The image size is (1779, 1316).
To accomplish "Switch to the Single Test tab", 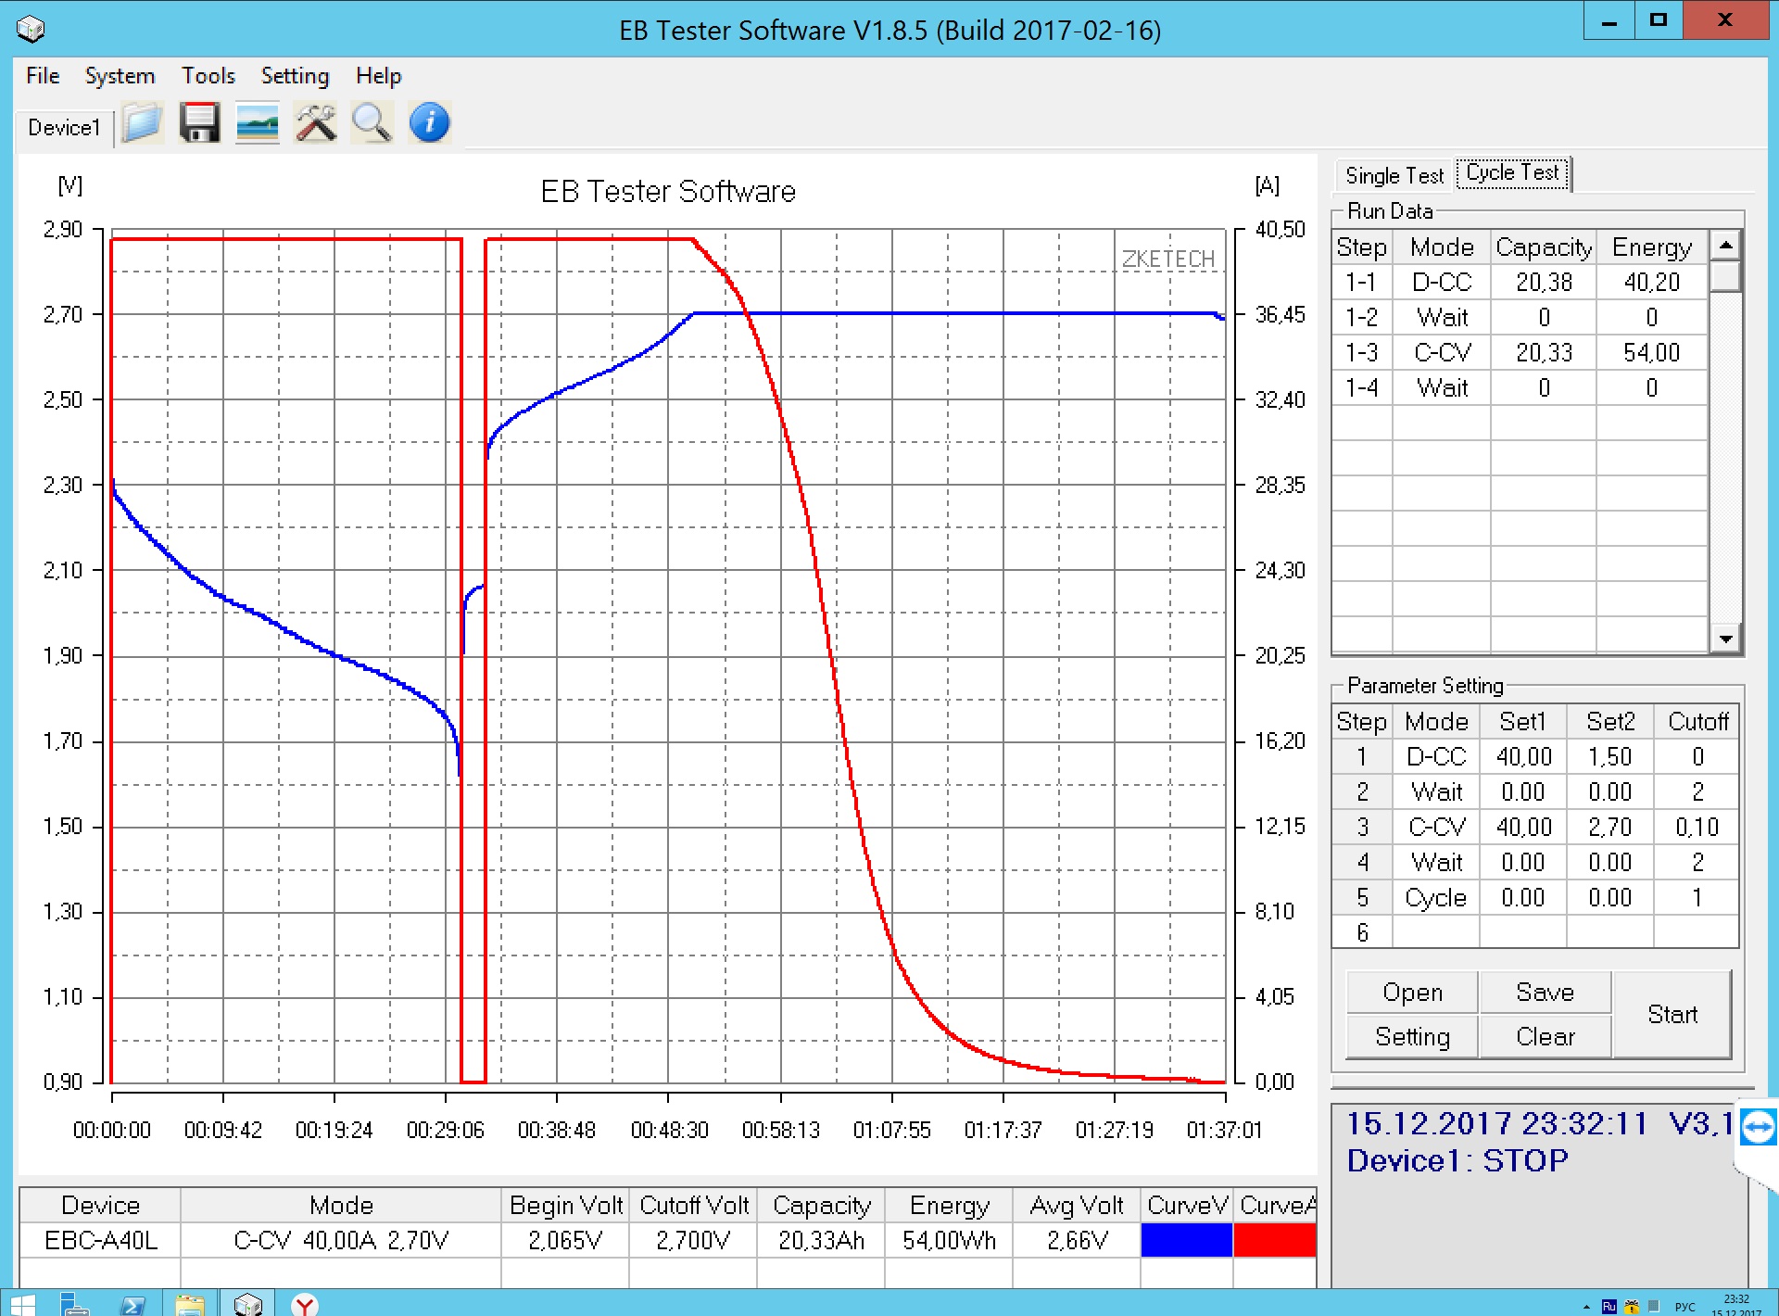I will pyautogui.click(x=1394, y=175).
